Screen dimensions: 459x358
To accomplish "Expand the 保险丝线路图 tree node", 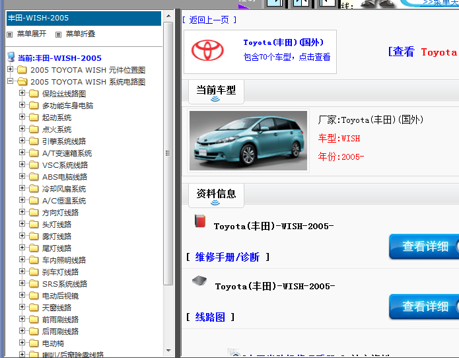I will point(22,92).
